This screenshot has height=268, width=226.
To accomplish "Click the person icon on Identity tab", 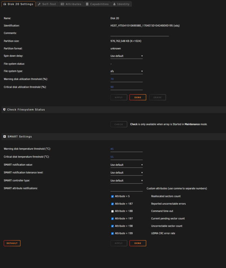I will [115, 4].
